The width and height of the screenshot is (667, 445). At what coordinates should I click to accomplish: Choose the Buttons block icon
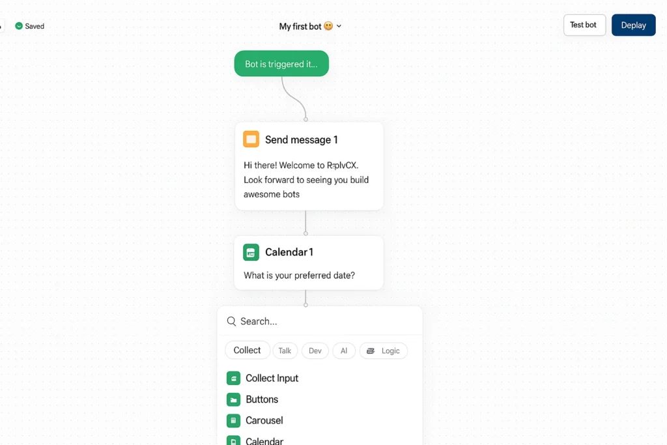[x=234, y=399]
